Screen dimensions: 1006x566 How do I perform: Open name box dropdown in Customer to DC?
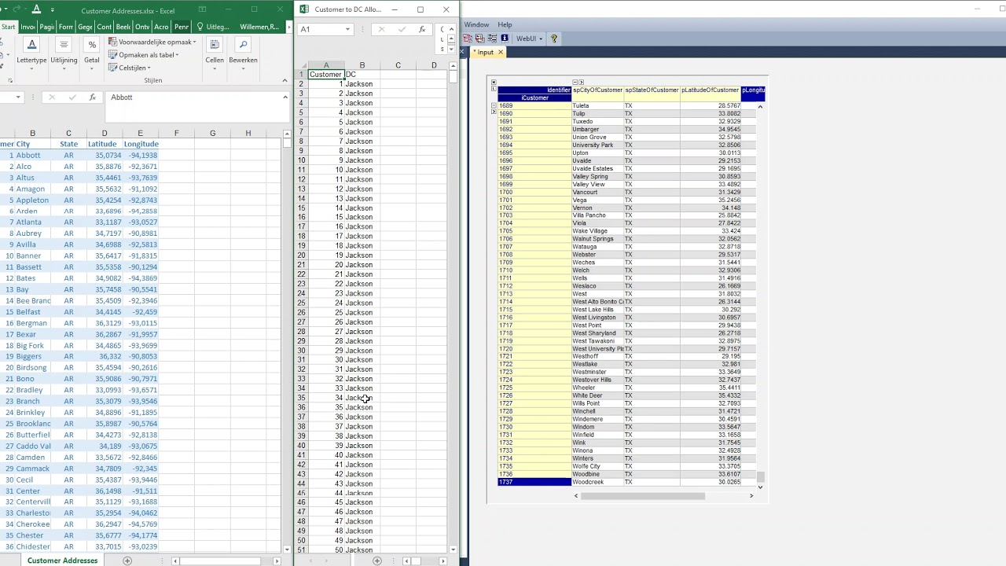pyautogui.click(x=347, y=29)
